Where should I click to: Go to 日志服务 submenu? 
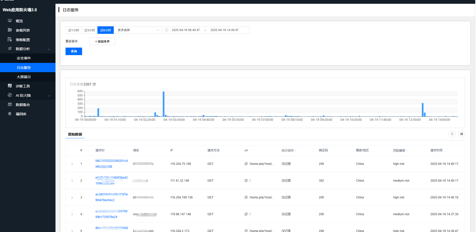(x=28, y=68)
